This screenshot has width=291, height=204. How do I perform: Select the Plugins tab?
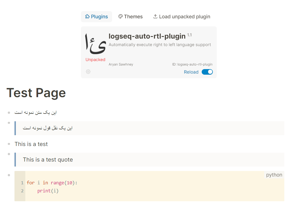pyautogui.click(x=97, y=16)
